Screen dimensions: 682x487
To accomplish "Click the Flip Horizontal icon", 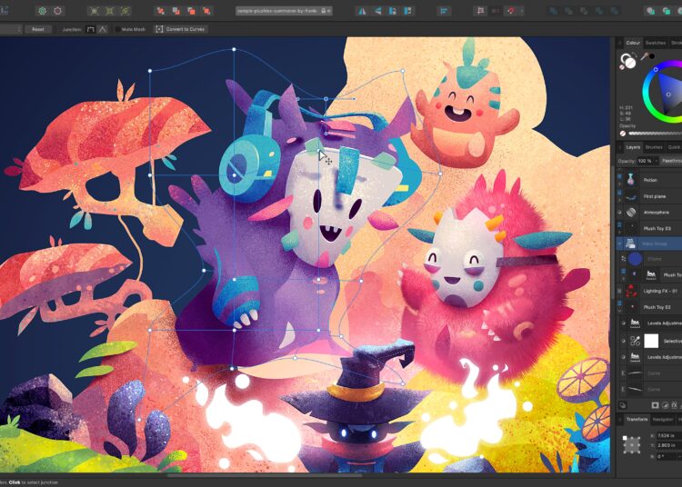I will (x=362, y=11).
